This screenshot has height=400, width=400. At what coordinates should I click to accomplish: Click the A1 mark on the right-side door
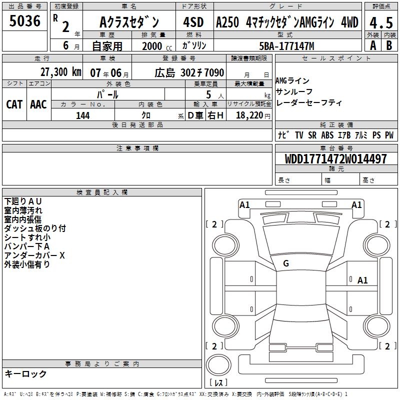(x=362, y=280)
